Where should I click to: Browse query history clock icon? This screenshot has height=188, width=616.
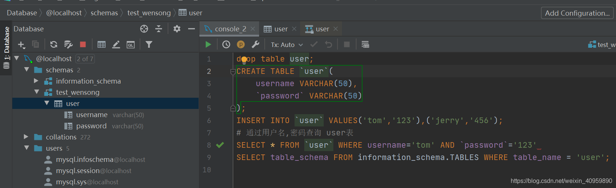(x=226, y=44)
